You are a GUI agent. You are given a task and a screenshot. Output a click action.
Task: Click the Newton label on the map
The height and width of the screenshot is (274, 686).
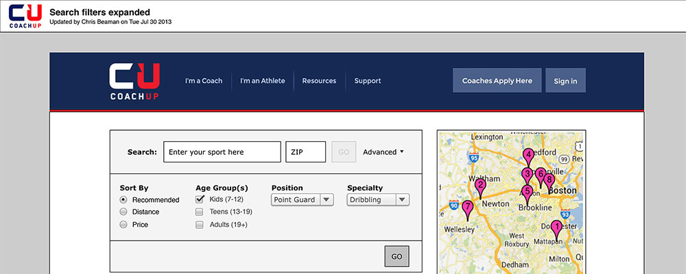pyautogui.click(x=496, y=203)
